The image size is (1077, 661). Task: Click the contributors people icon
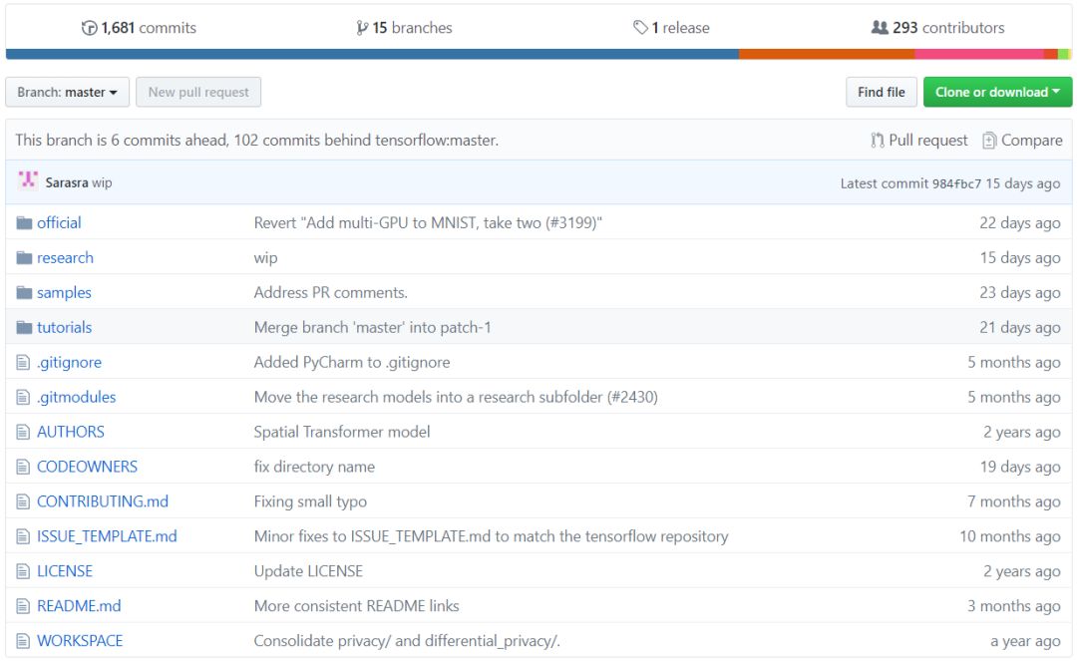[x=880, y=28]
